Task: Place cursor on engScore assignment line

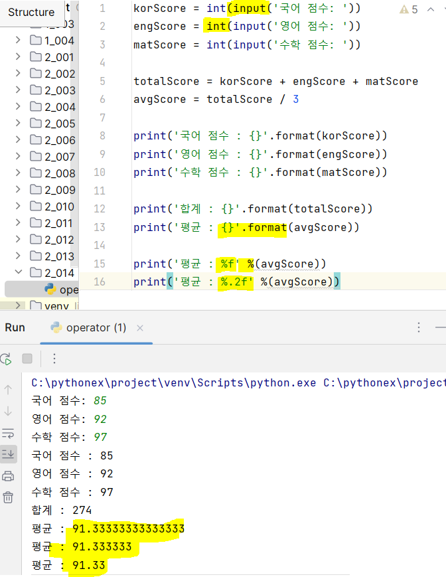Action: 247,26
